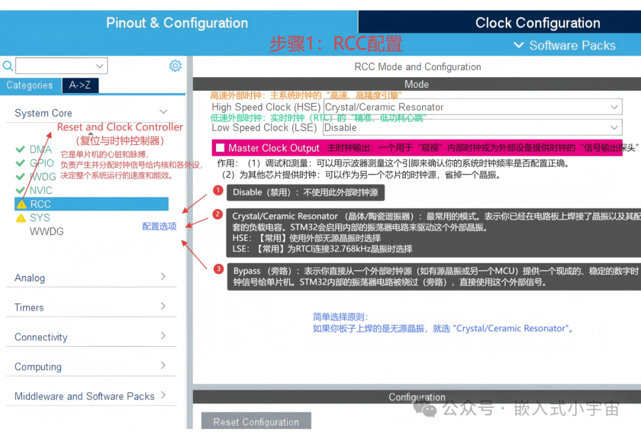This screenshot has width=641, height=434.
Task: Select GPIO in System Core list
Action: 42,163
